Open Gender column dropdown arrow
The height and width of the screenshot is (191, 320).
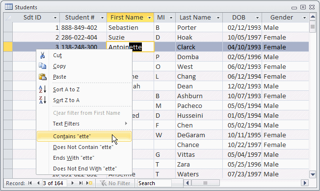point(304,18)
